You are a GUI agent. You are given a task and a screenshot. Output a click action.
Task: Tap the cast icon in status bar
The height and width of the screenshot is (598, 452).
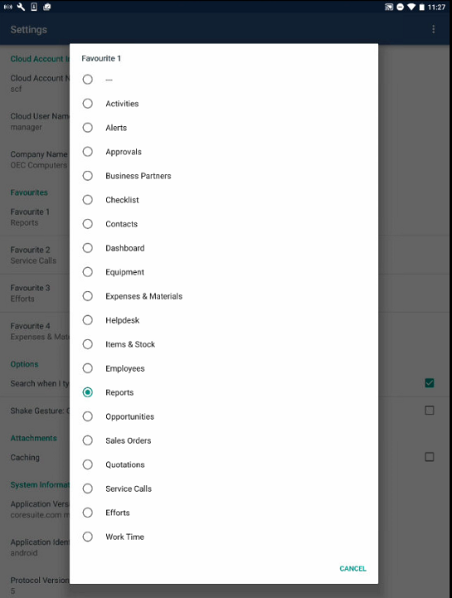pyautogui.click(x=389, y=7)
